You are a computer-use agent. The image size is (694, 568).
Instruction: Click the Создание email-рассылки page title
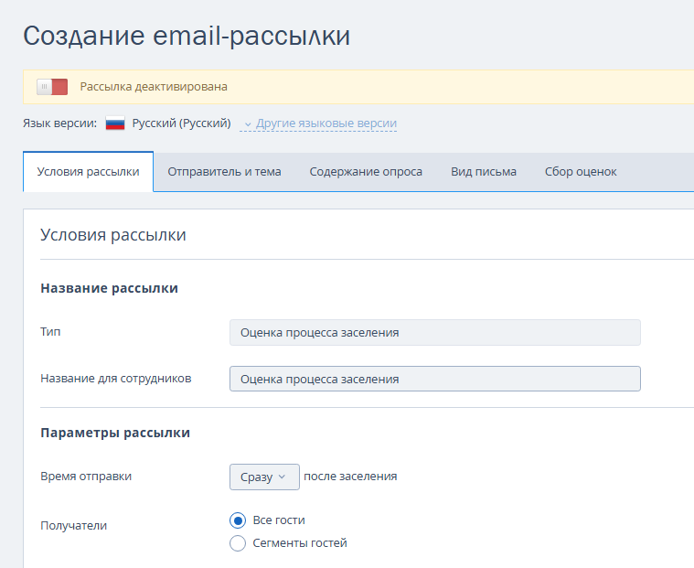[187, 36]
